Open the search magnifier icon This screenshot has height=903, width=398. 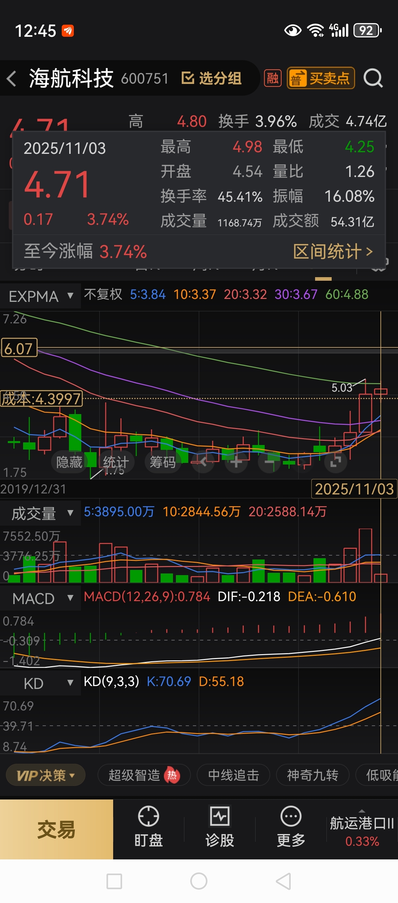[x=373, y=78]
